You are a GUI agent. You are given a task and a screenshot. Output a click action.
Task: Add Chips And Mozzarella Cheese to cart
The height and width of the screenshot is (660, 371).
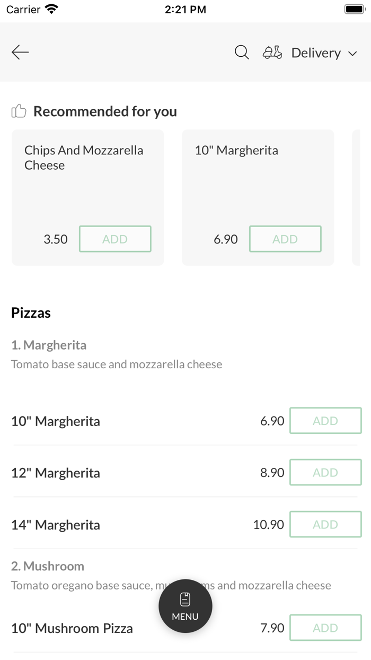115,239
